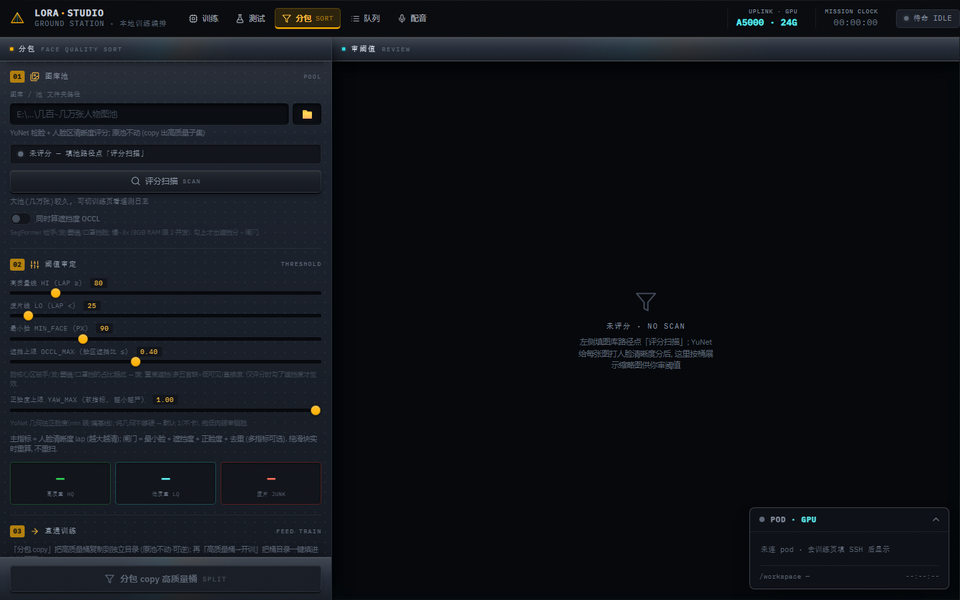Viewport: 960px width, 600px height.
Task: Click the 分包 copy 高质量桶 SPLIT button
Action: tap(165, 579)
